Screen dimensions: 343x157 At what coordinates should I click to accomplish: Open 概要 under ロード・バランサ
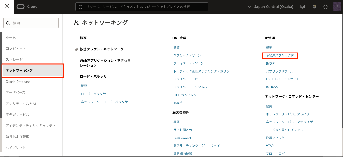pos(84,86)
